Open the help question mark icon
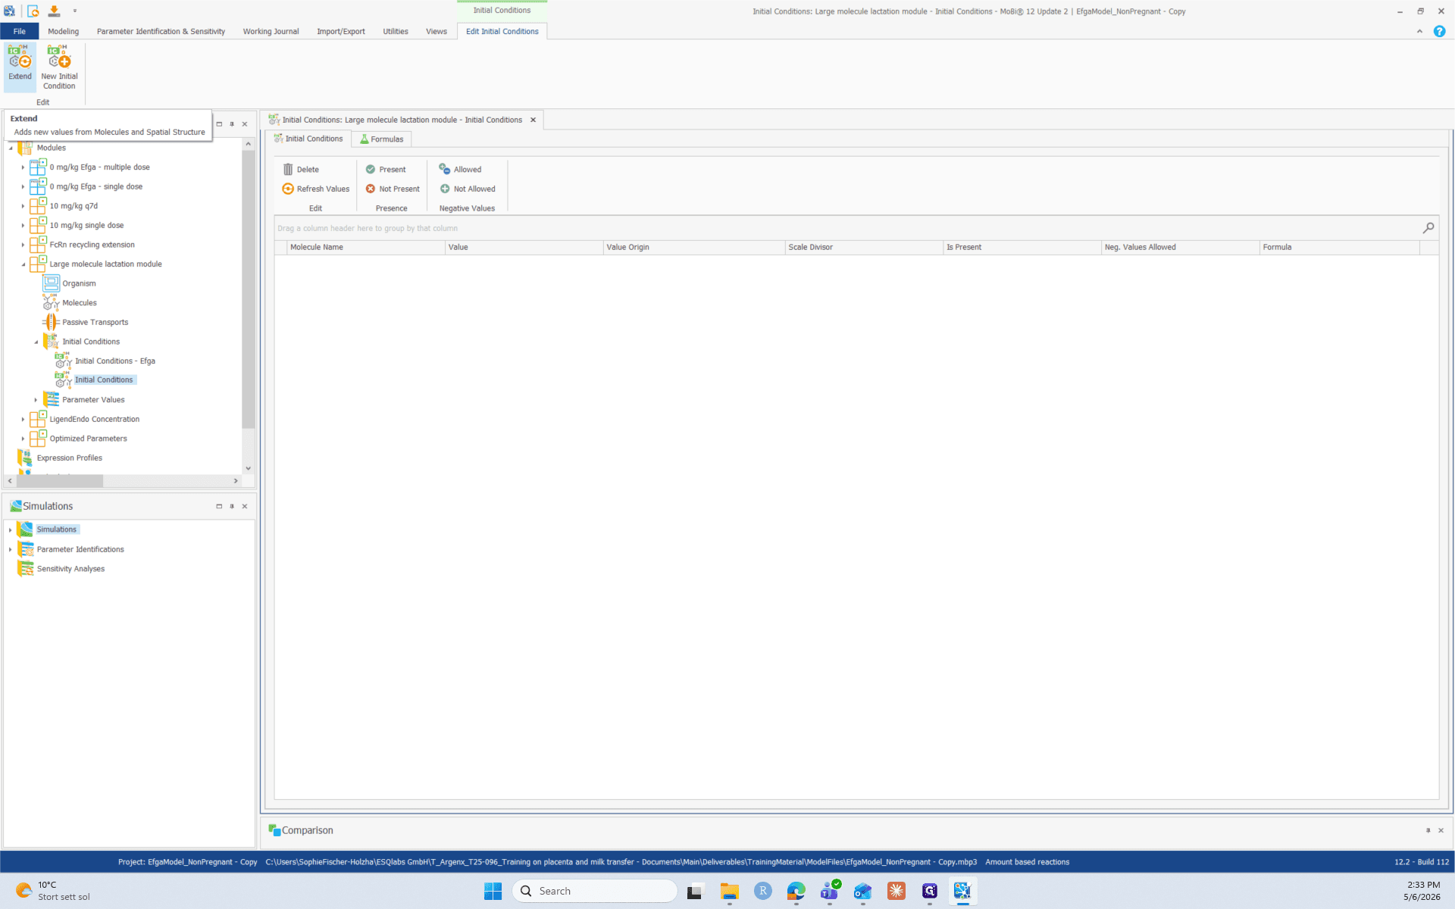 [1439, 31]
